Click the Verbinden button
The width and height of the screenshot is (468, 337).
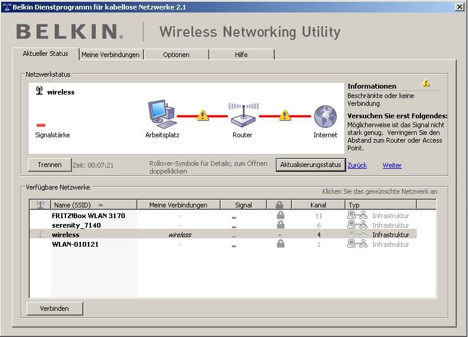54,308
